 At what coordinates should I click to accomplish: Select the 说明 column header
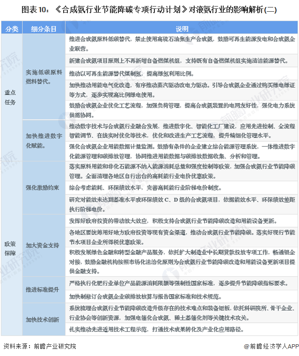[x=182, y=28]
